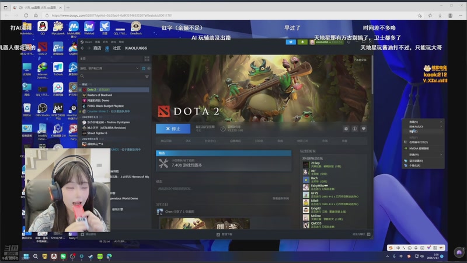Open Internet Download Manager shortcut
Image resolution: width=467 pixels, height=263 pixels.
coord(42,70)
